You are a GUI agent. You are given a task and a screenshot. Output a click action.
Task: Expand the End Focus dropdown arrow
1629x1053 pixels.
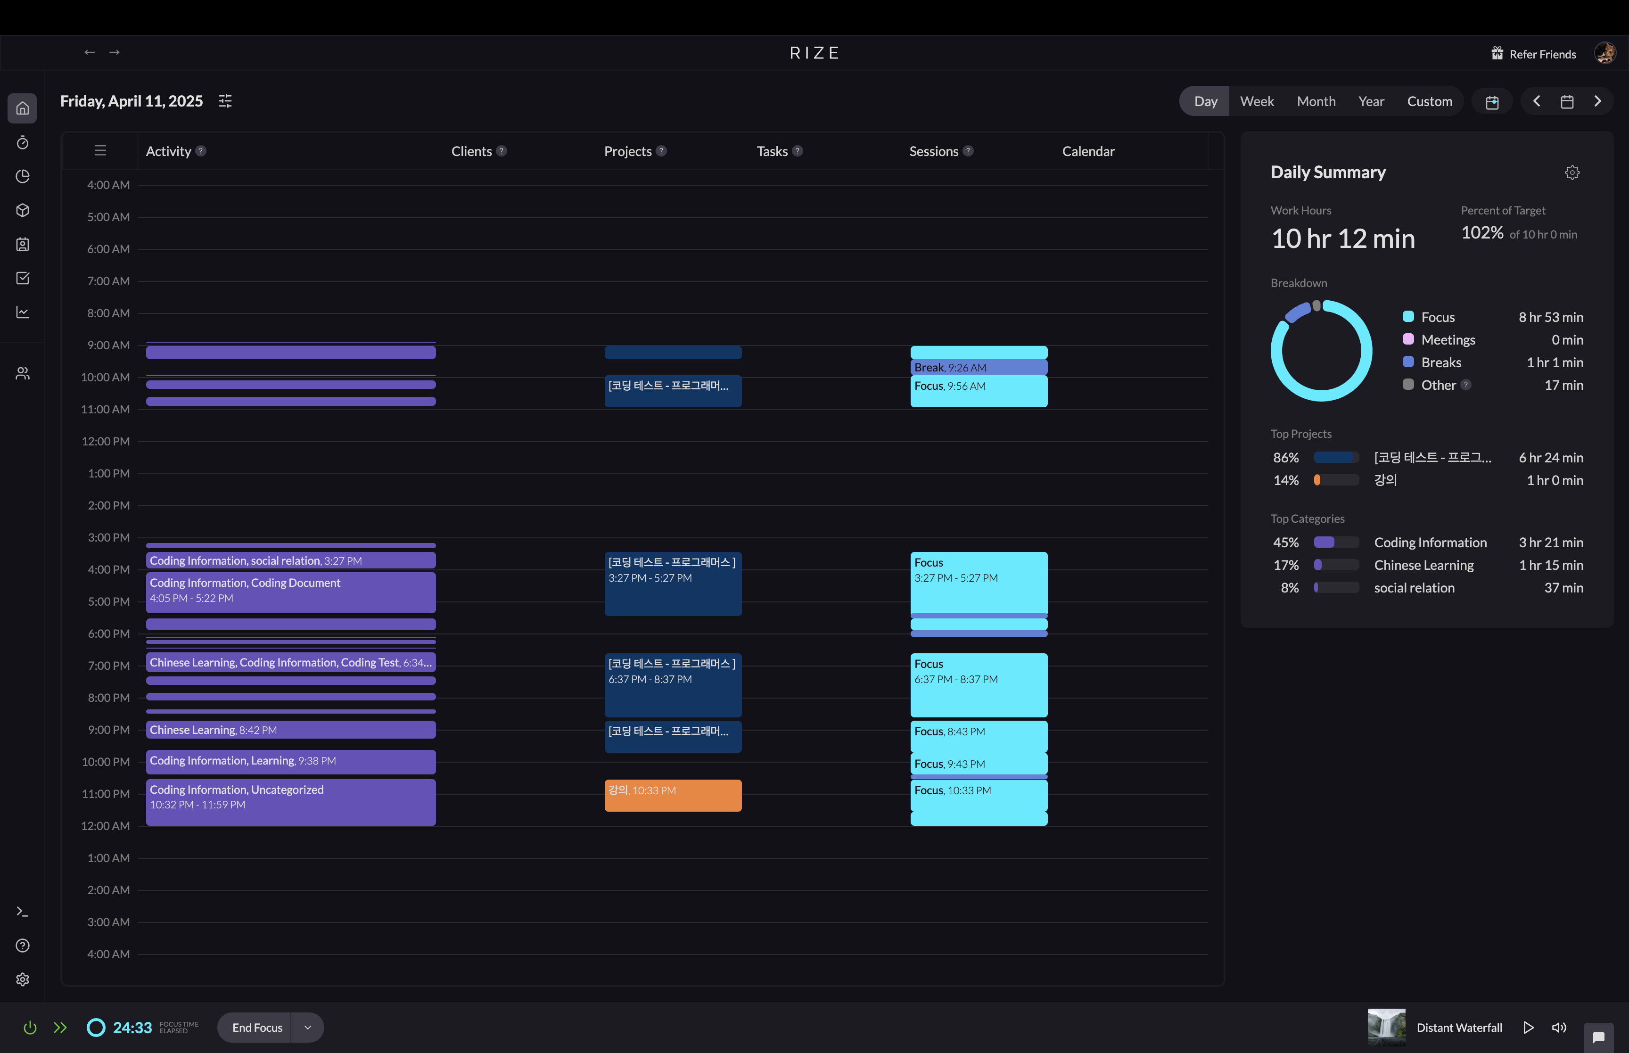click(308, 1028)
